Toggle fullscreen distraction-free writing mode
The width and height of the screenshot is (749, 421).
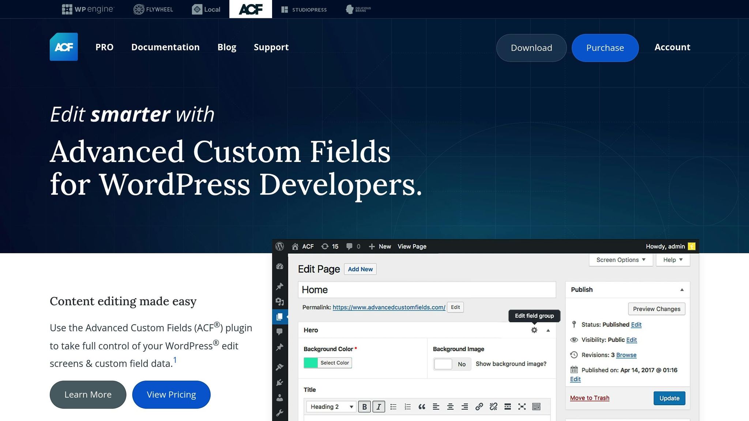523,406
